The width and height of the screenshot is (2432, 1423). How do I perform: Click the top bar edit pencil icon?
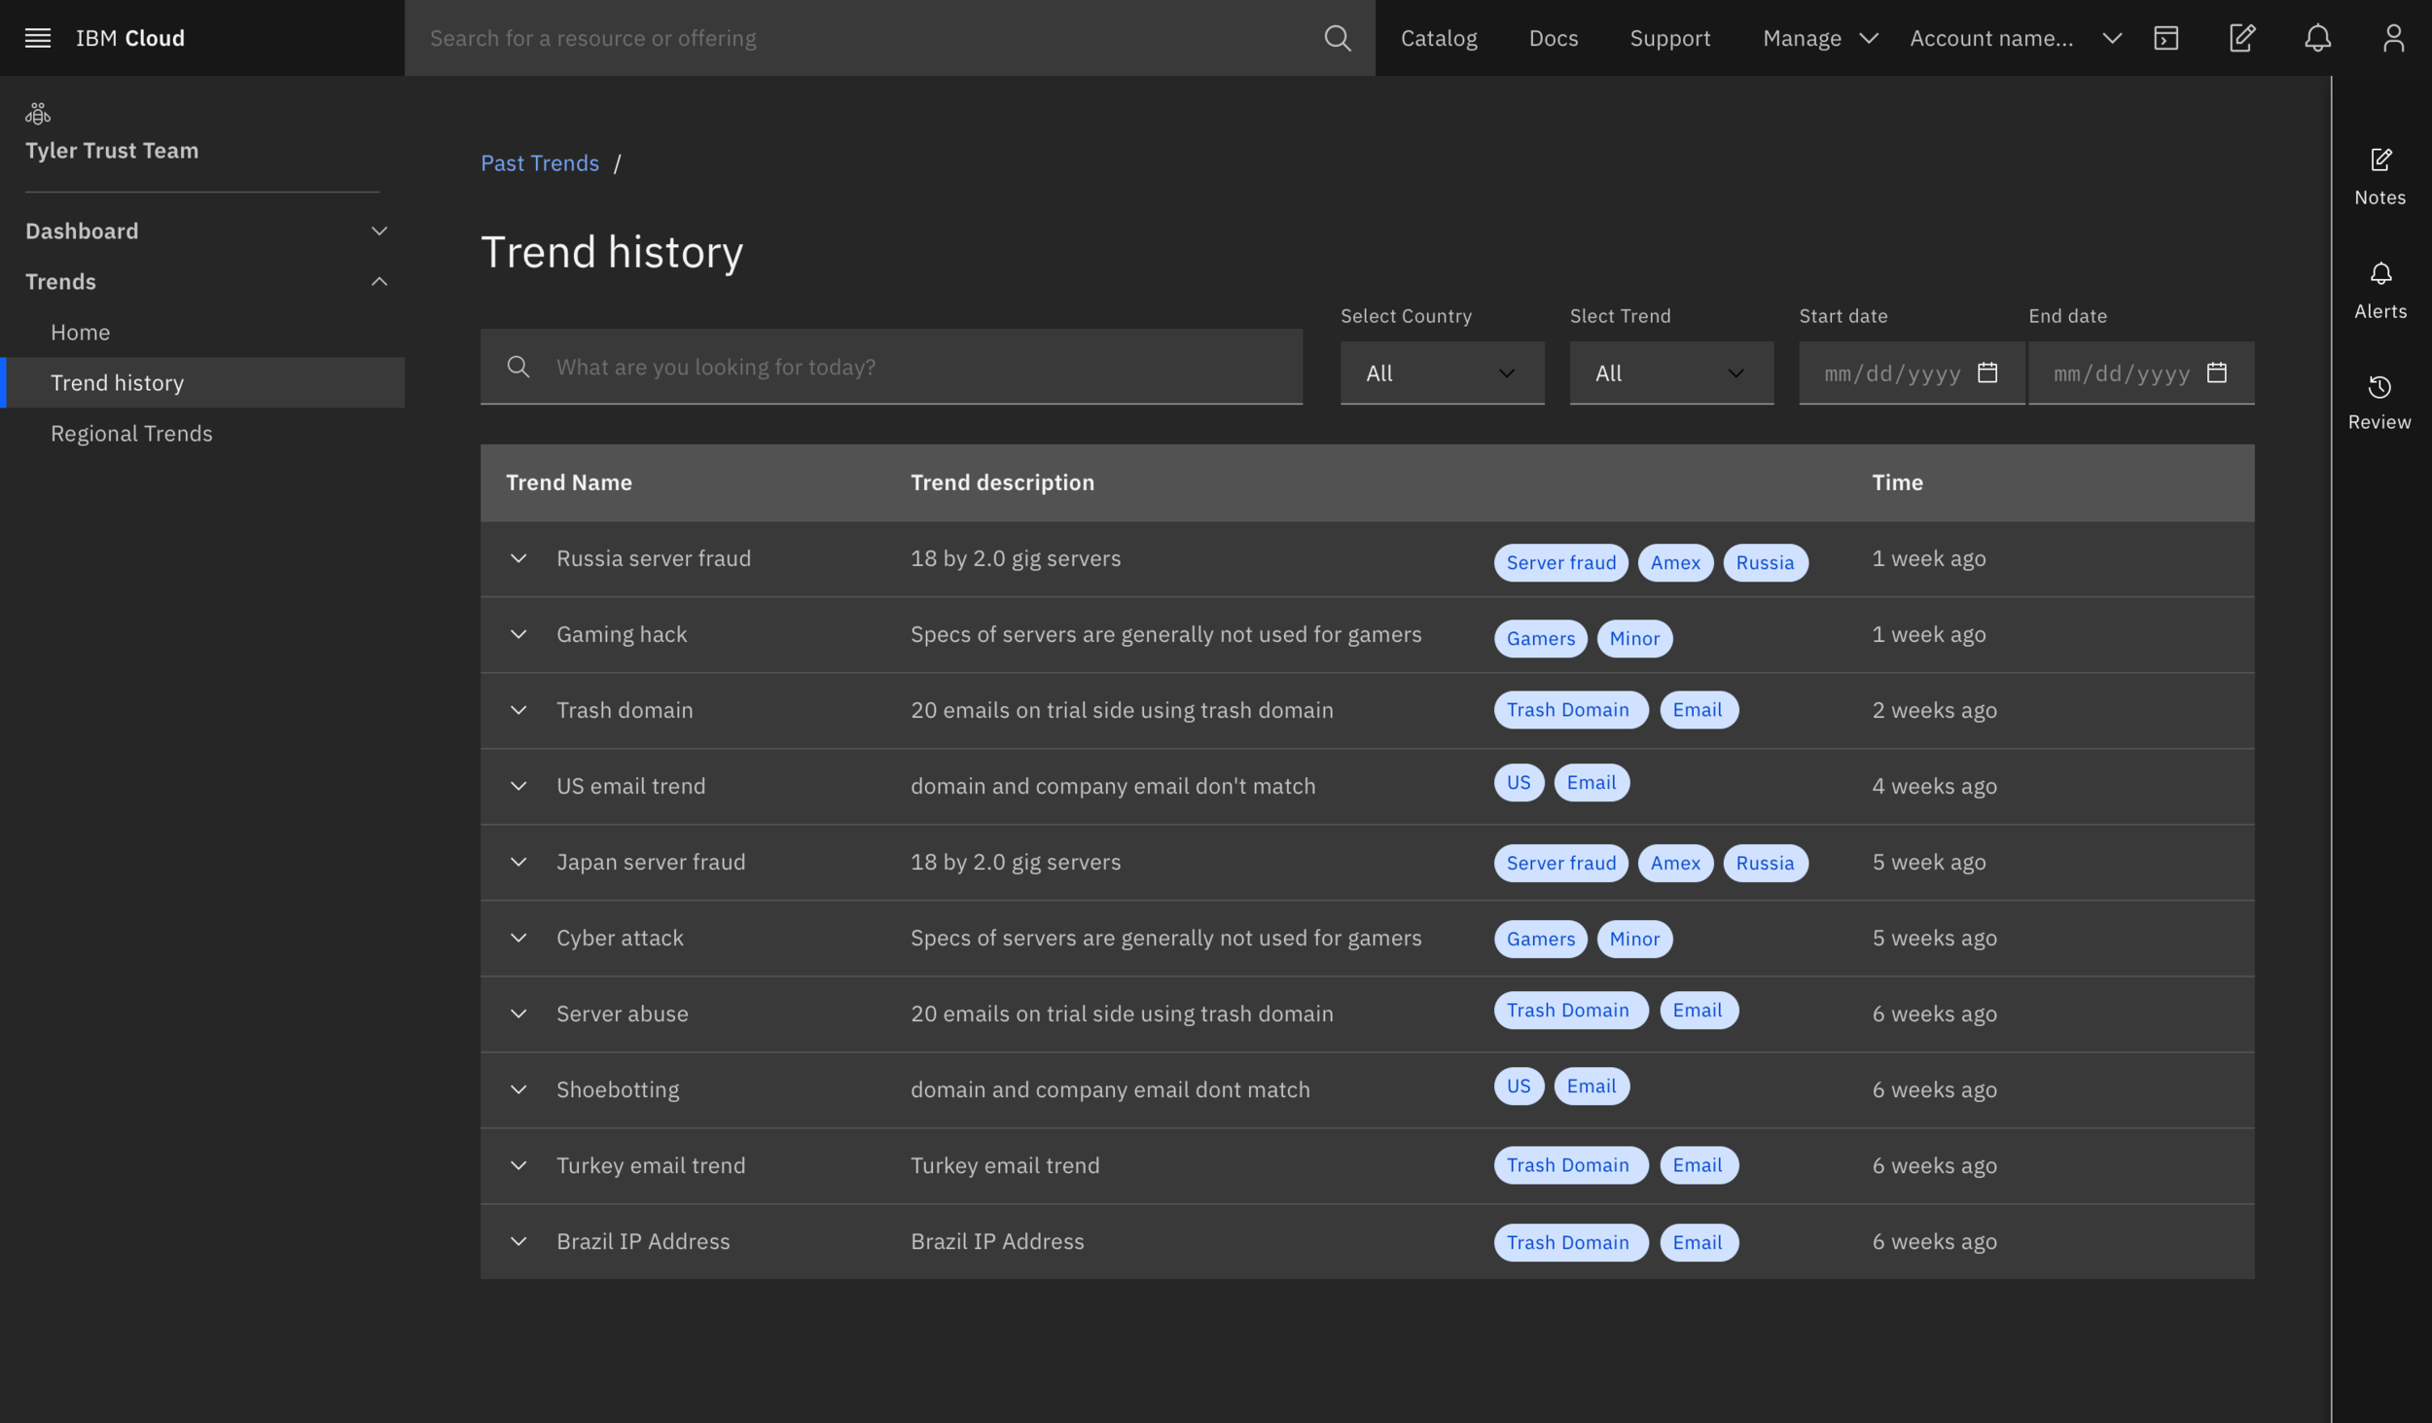[x=2241, y=38]
